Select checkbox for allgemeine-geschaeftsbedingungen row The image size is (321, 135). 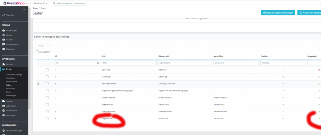pyautogui.click(x=47, y=91)
